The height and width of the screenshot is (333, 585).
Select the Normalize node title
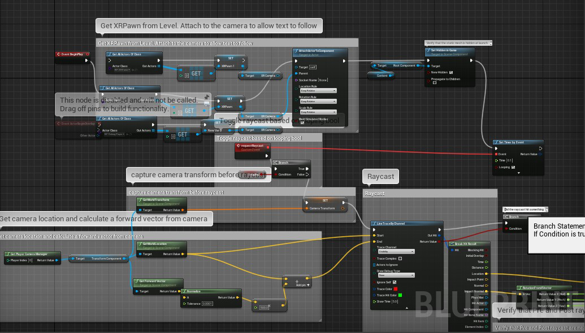click(211, 291)
